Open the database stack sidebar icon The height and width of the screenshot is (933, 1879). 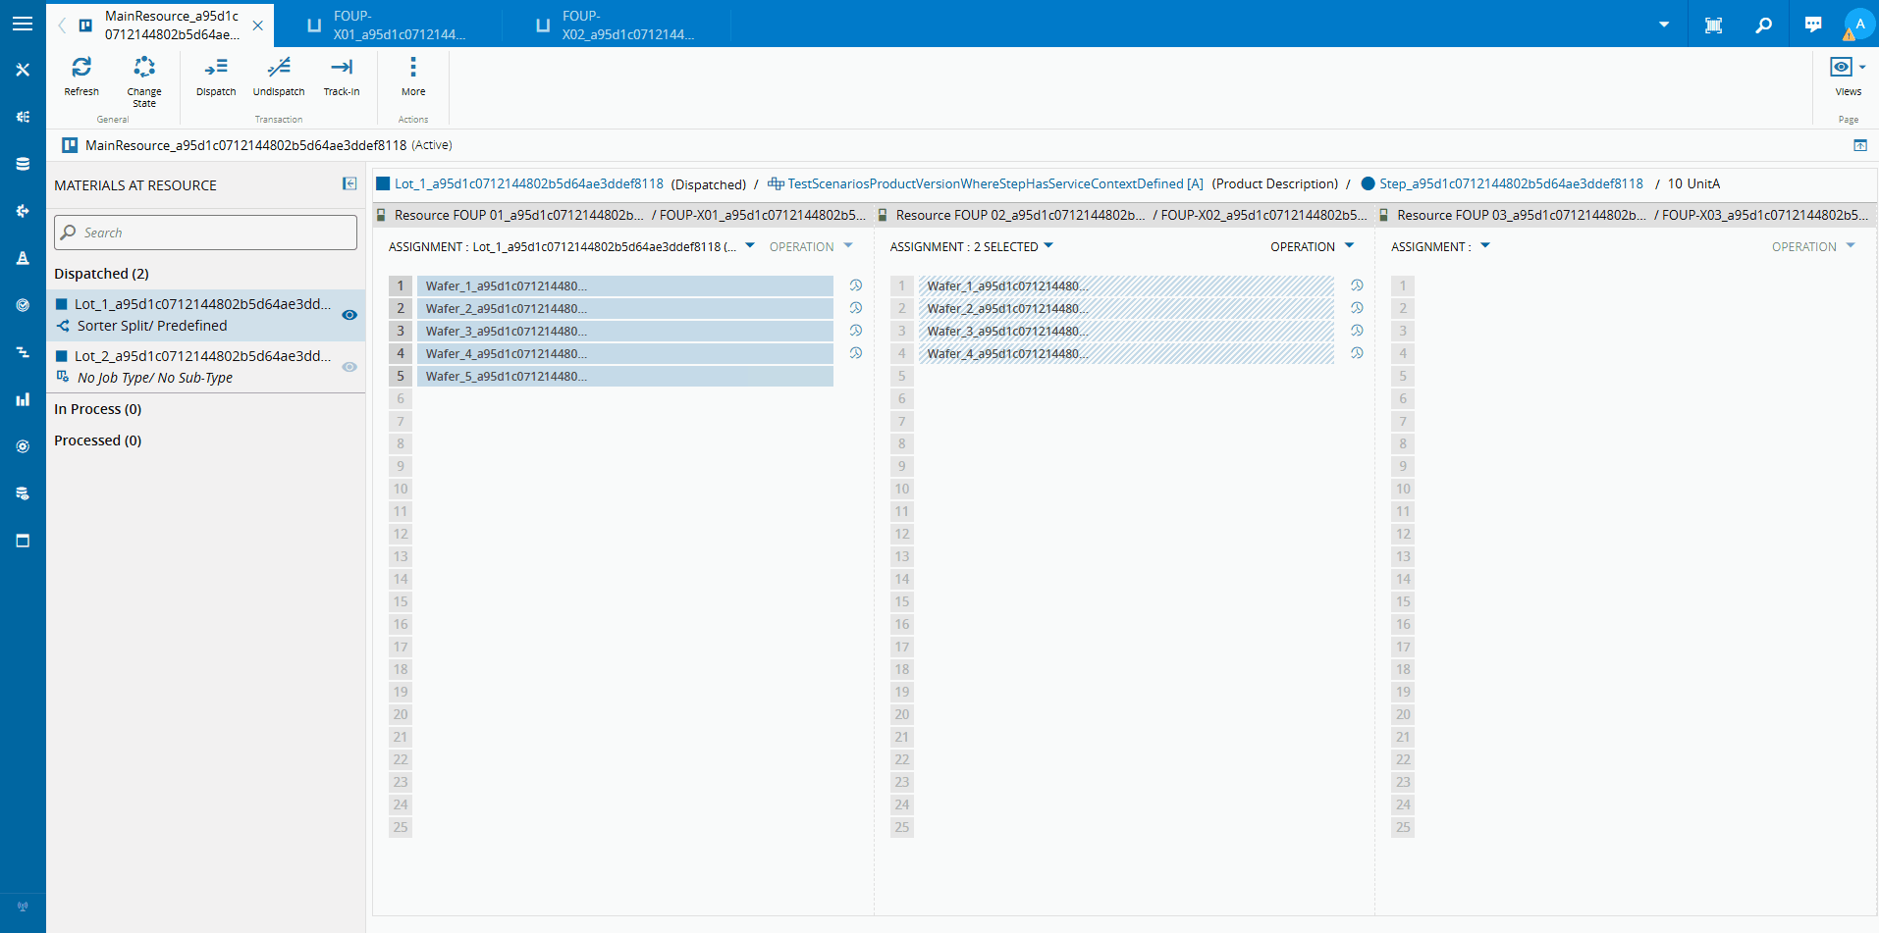tap(23, 164)
